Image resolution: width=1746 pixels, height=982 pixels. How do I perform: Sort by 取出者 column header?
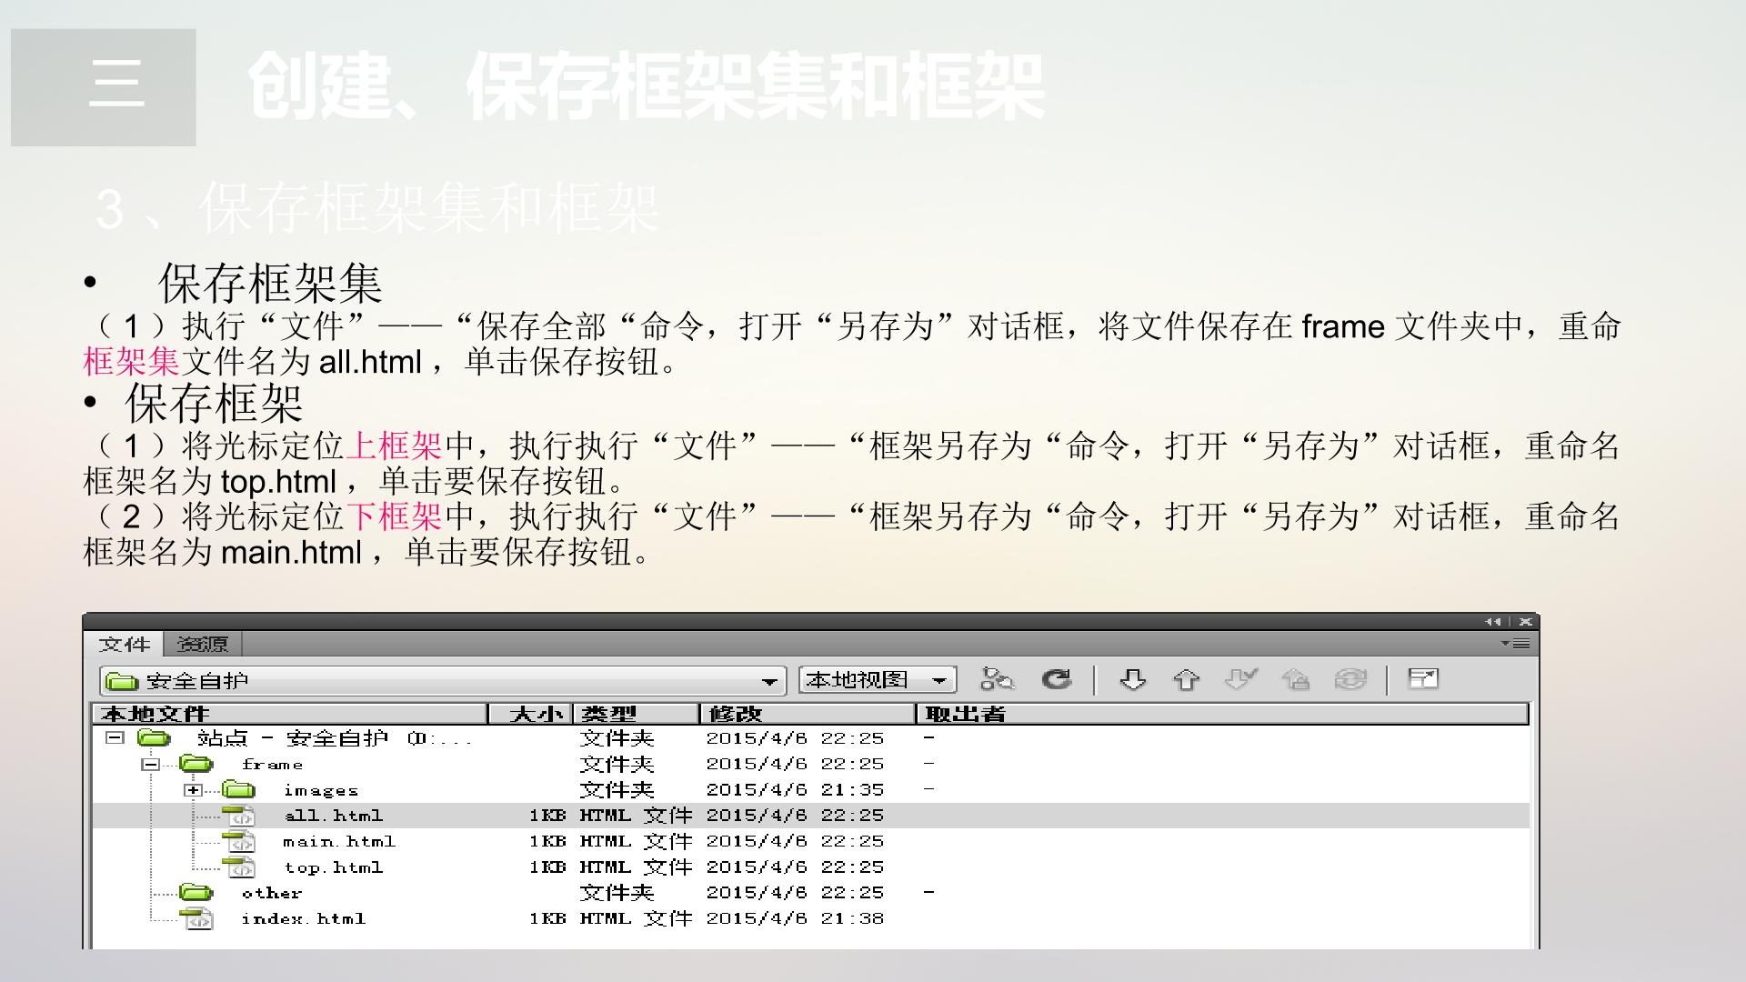pos(1222,714)
